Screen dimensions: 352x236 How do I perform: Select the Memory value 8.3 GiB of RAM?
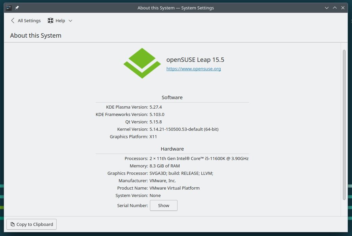coord(165,166)
